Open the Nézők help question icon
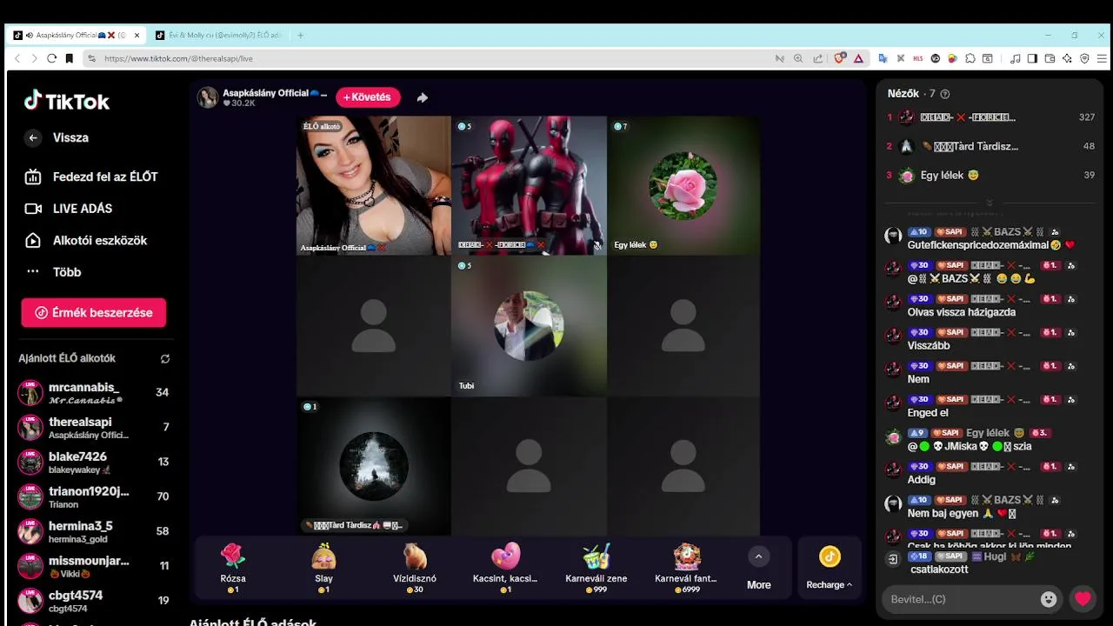This screenshot has width=1113, height=626. point(945,94)
